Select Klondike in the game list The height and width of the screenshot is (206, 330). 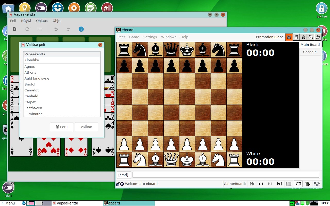(x=62, y=60)
